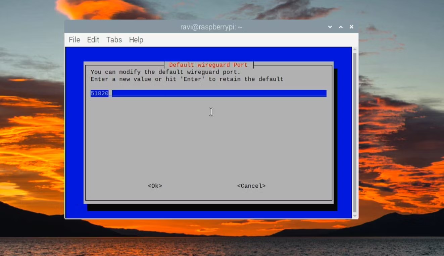The image size is (444, 256).
Task: Open the Help menu
Action: point(136,40)
